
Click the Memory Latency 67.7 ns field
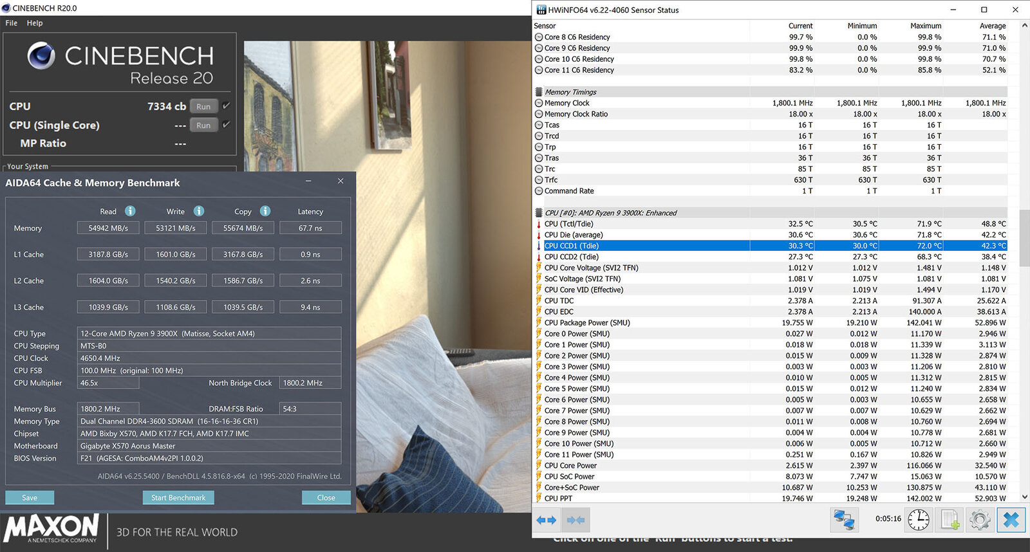(310, 228)
